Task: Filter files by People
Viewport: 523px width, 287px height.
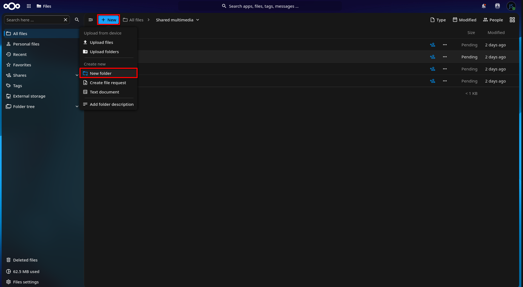Action: click(x=493, y=20)
